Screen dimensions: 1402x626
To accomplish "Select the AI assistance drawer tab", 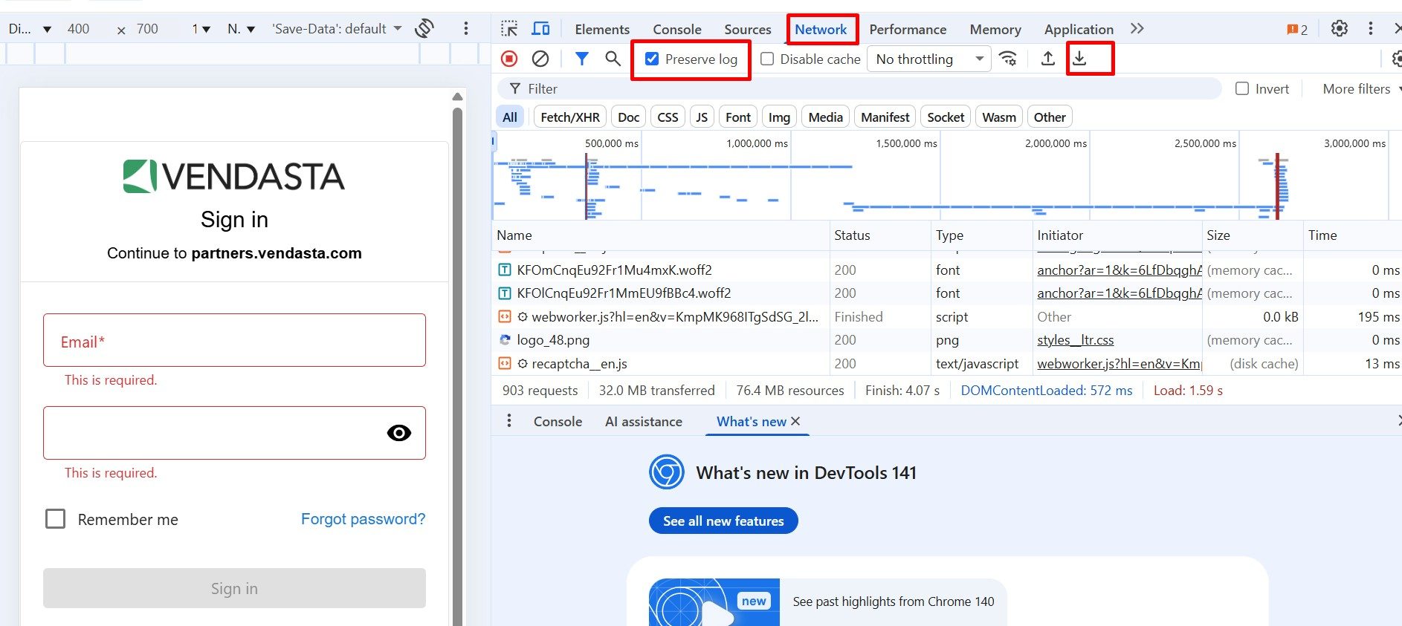I will [644, 422].
